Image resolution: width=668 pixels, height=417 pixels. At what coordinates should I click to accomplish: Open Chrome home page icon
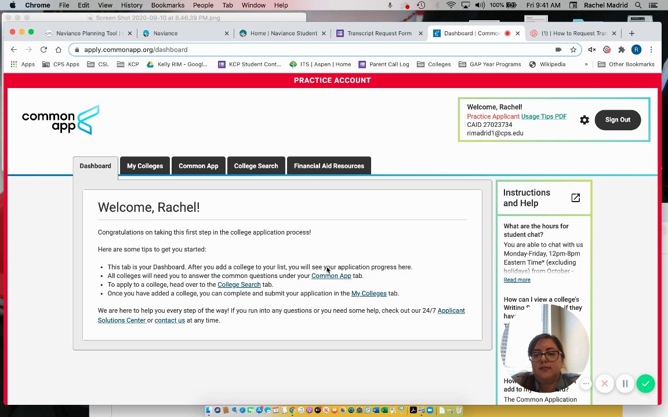pos(59,50)
